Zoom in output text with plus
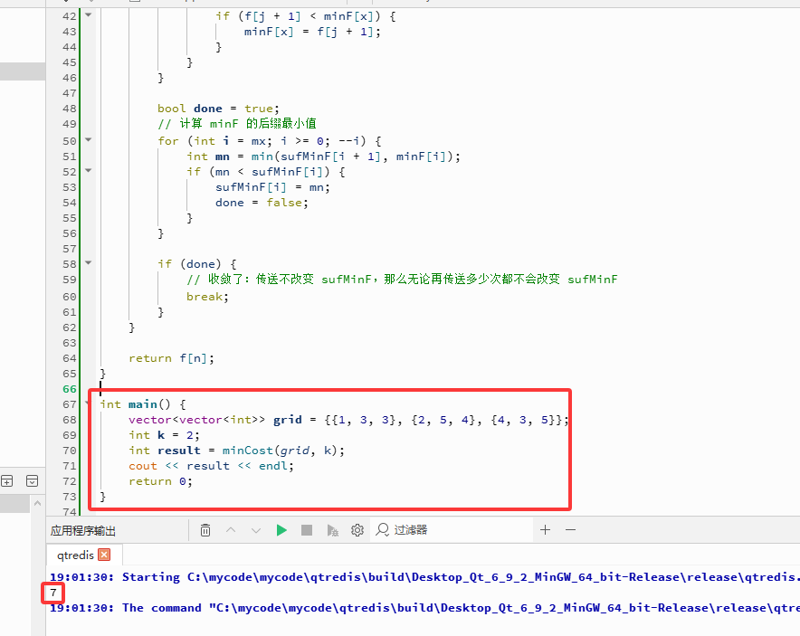 pos(545,530)
